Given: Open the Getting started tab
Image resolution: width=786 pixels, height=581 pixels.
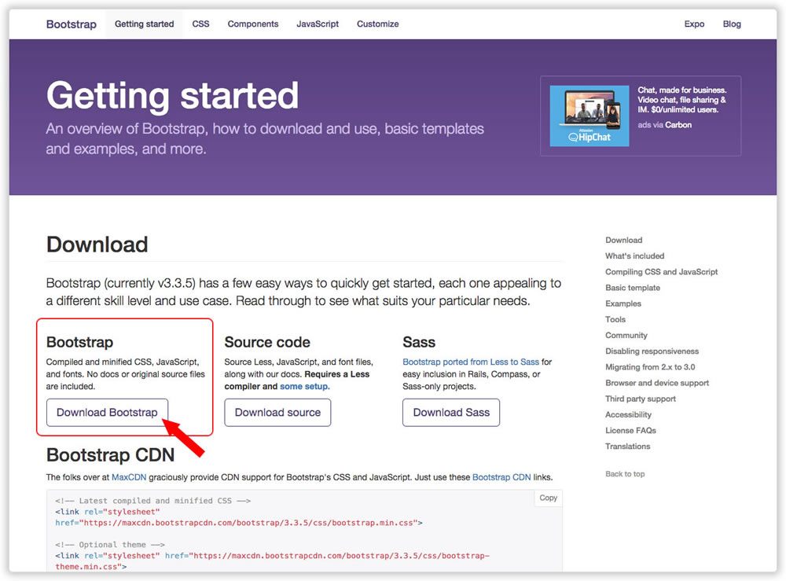Looking at the screenshot, I should (144, 24).
